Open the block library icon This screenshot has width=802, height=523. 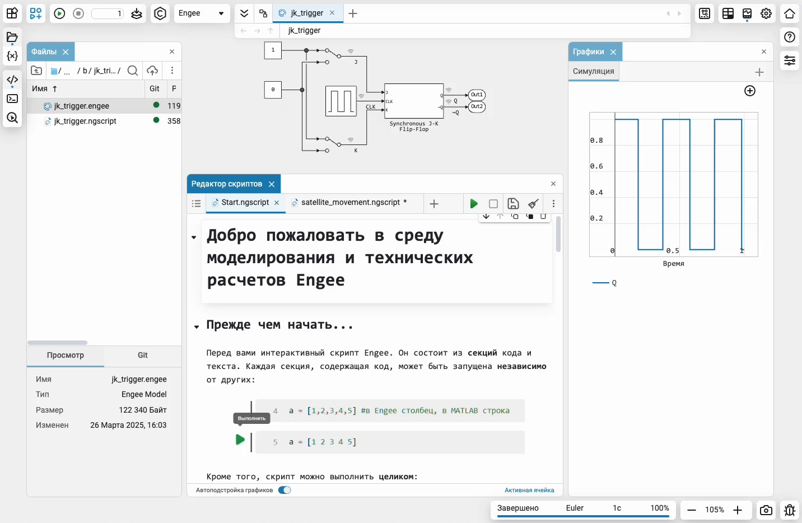[x=12, y=13]
